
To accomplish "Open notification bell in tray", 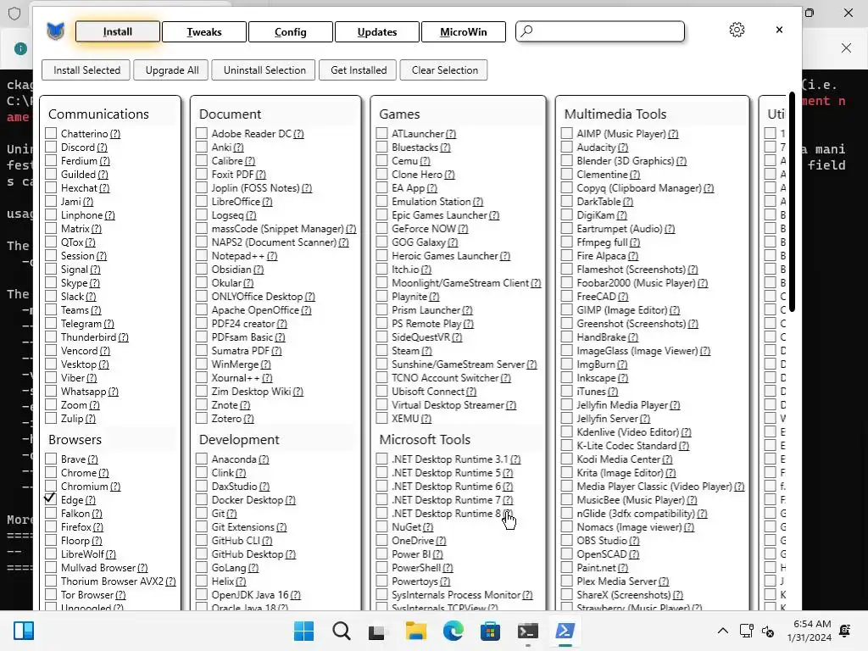I will [845, 631].
